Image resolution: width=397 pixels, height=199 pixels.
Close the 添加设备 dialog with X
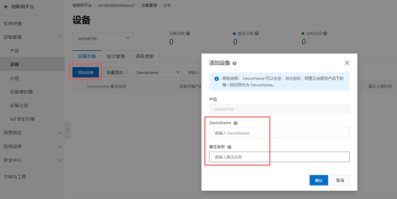(x=347, y=63)
